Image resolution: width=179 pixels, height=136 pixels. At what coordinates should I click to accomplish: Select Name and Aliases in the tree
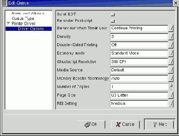[x=28, y=13]
